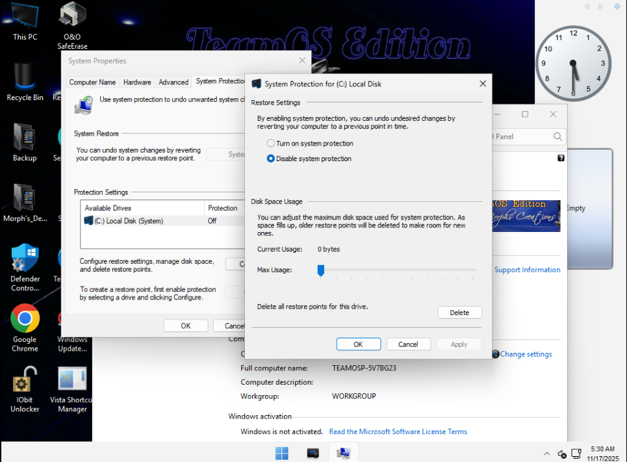Click OK in System Properties window

[x=186, y=326]
